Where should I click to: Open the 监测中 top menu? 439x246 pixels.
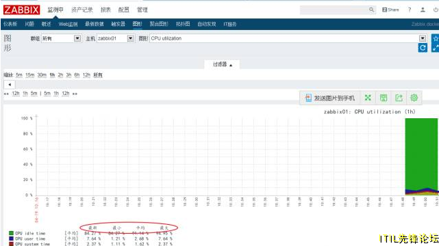pyautogui.click(x=55, y=10)
